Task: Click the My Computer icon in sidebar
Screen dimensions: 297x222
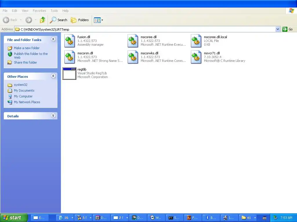Action: (10, 97)
